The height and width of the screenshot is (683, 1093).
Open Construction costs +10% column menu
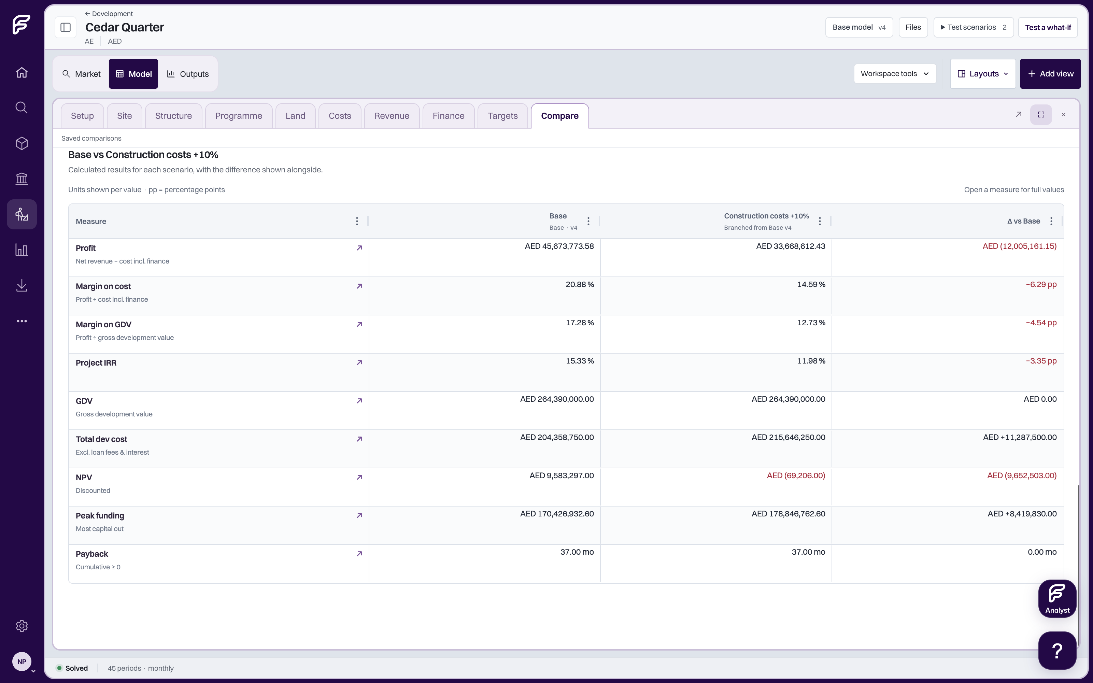[x=820, y=221]
